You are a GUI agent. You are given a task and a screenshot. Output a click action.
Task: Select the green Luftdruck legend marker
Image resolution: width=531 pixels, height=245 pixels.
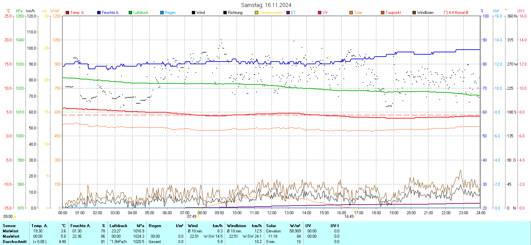click(x=130, y=13)
